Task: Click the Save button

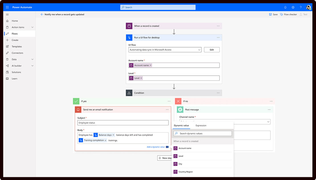Action: point(273,15)
